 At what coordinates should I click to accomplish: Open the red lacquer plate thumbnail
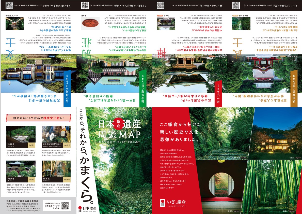[90, 24]
